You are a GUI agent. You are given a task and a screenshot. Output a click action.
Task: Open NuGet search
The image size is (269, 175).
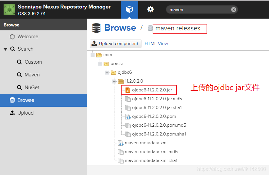point(32,87)
